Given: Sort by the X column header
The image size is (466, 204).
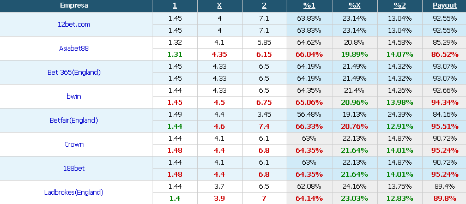Looking at the screenshot, I should [220, 5].
